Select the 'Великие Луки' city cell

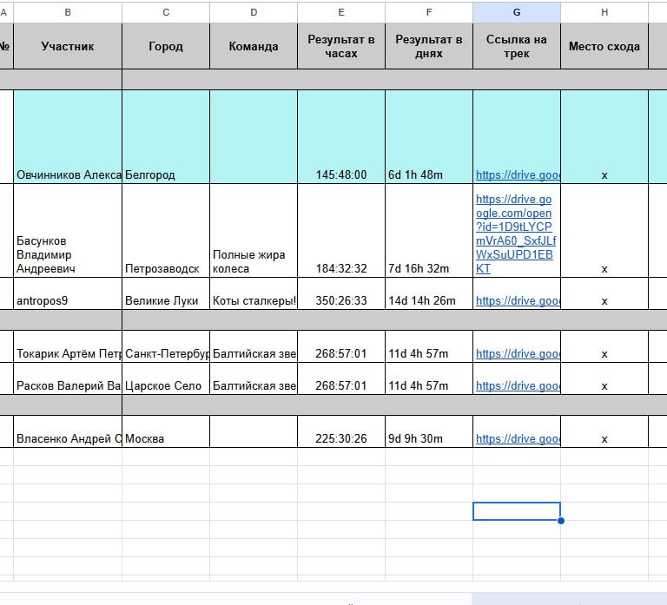point(165,301)
